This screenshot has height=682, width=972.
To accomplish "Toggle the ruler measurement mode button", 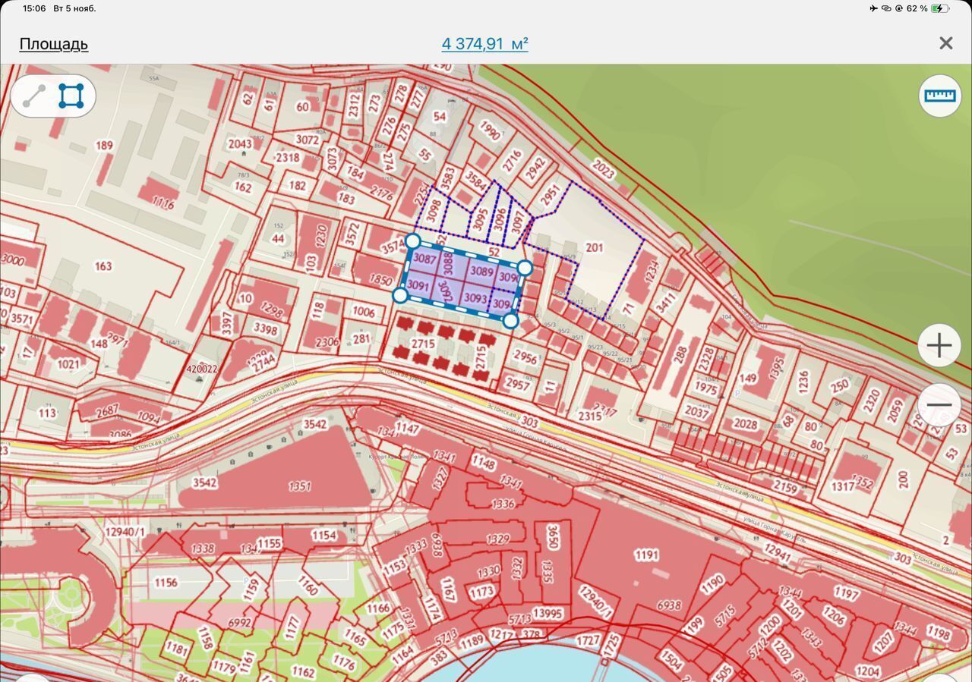I will pyautogui.click(x=939, y=96).
